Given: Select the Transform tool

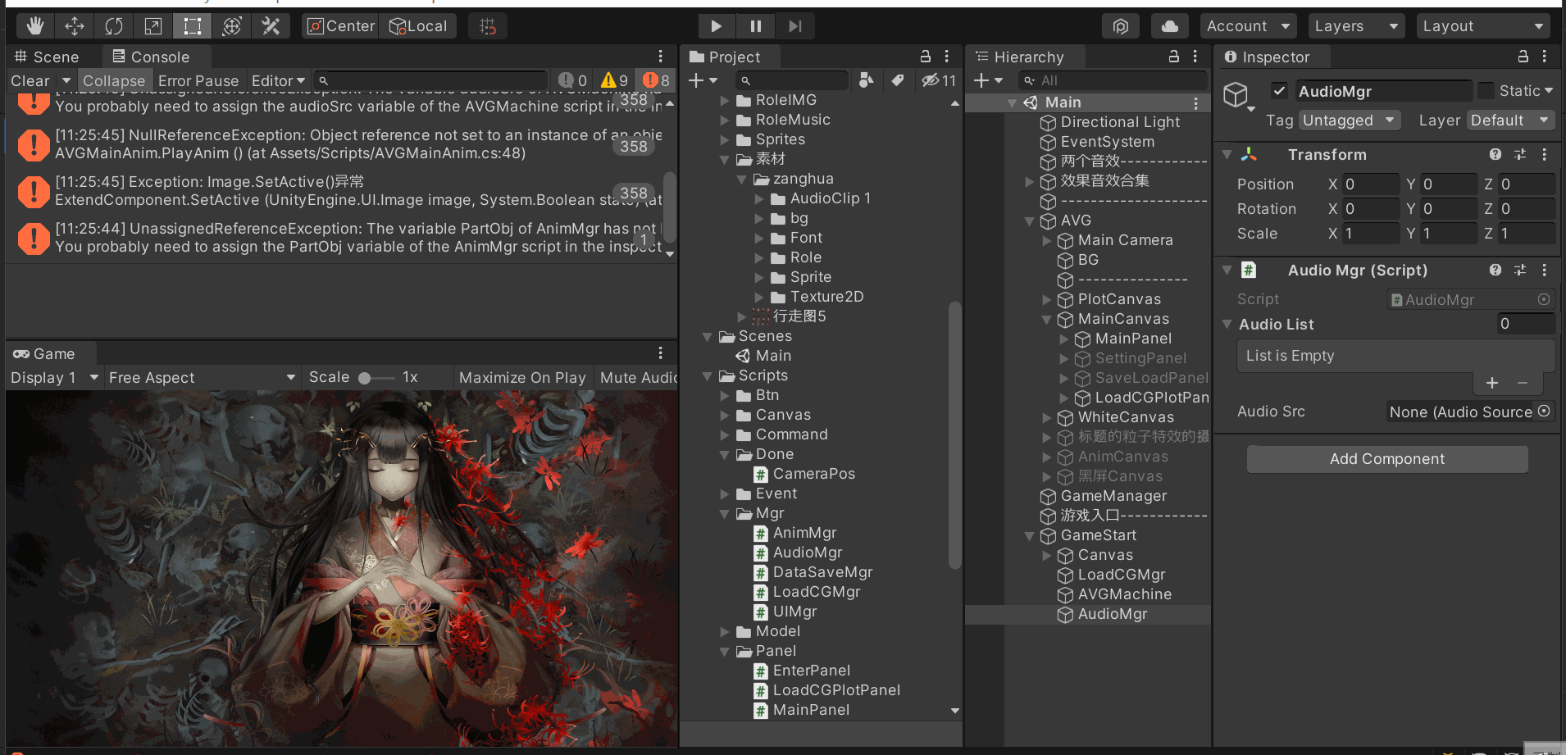Looking at the screenshot, I should coord(232,26).
